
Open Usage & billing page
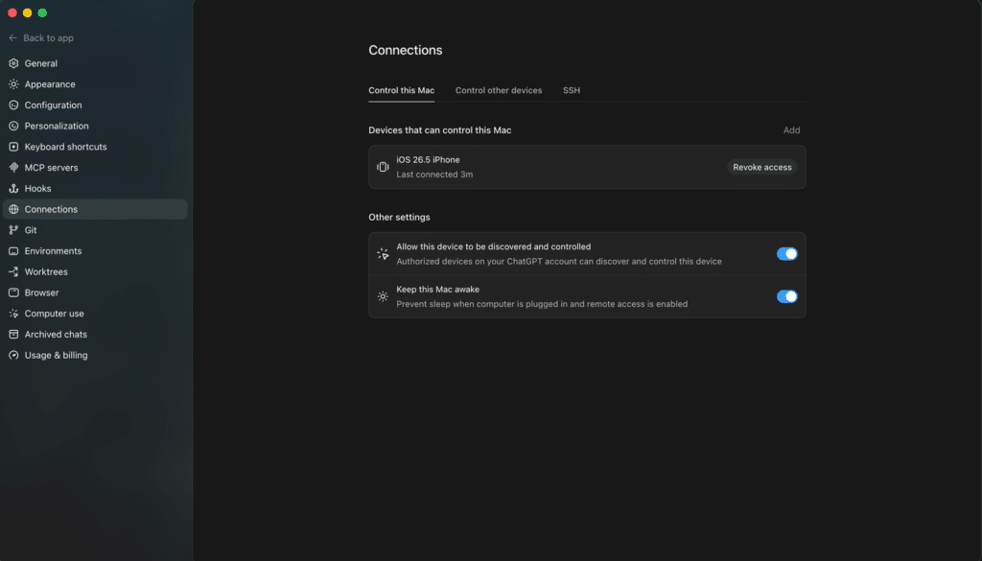coord(95,355)
